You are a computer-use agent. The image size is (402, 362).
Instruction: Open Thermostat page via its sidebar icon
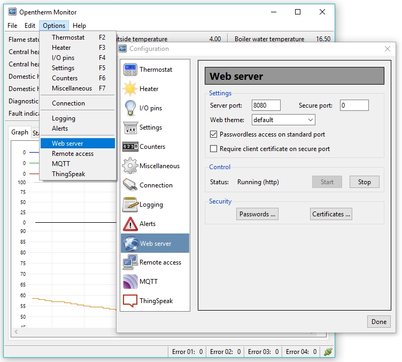(x=130, y=70)
